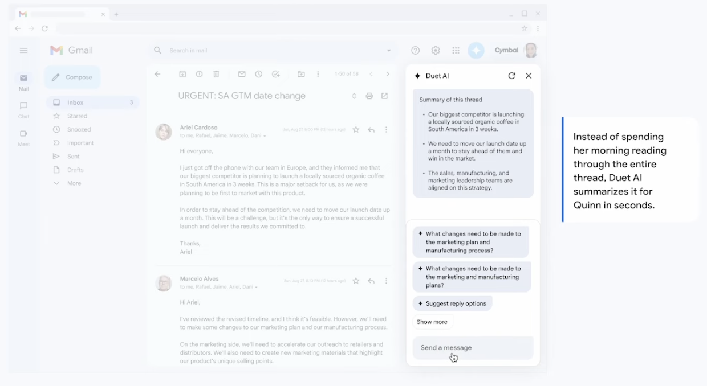Choose Suggest reply options
Screen dimensions: 707x386
pyautogui.click(x=452, y=303)
